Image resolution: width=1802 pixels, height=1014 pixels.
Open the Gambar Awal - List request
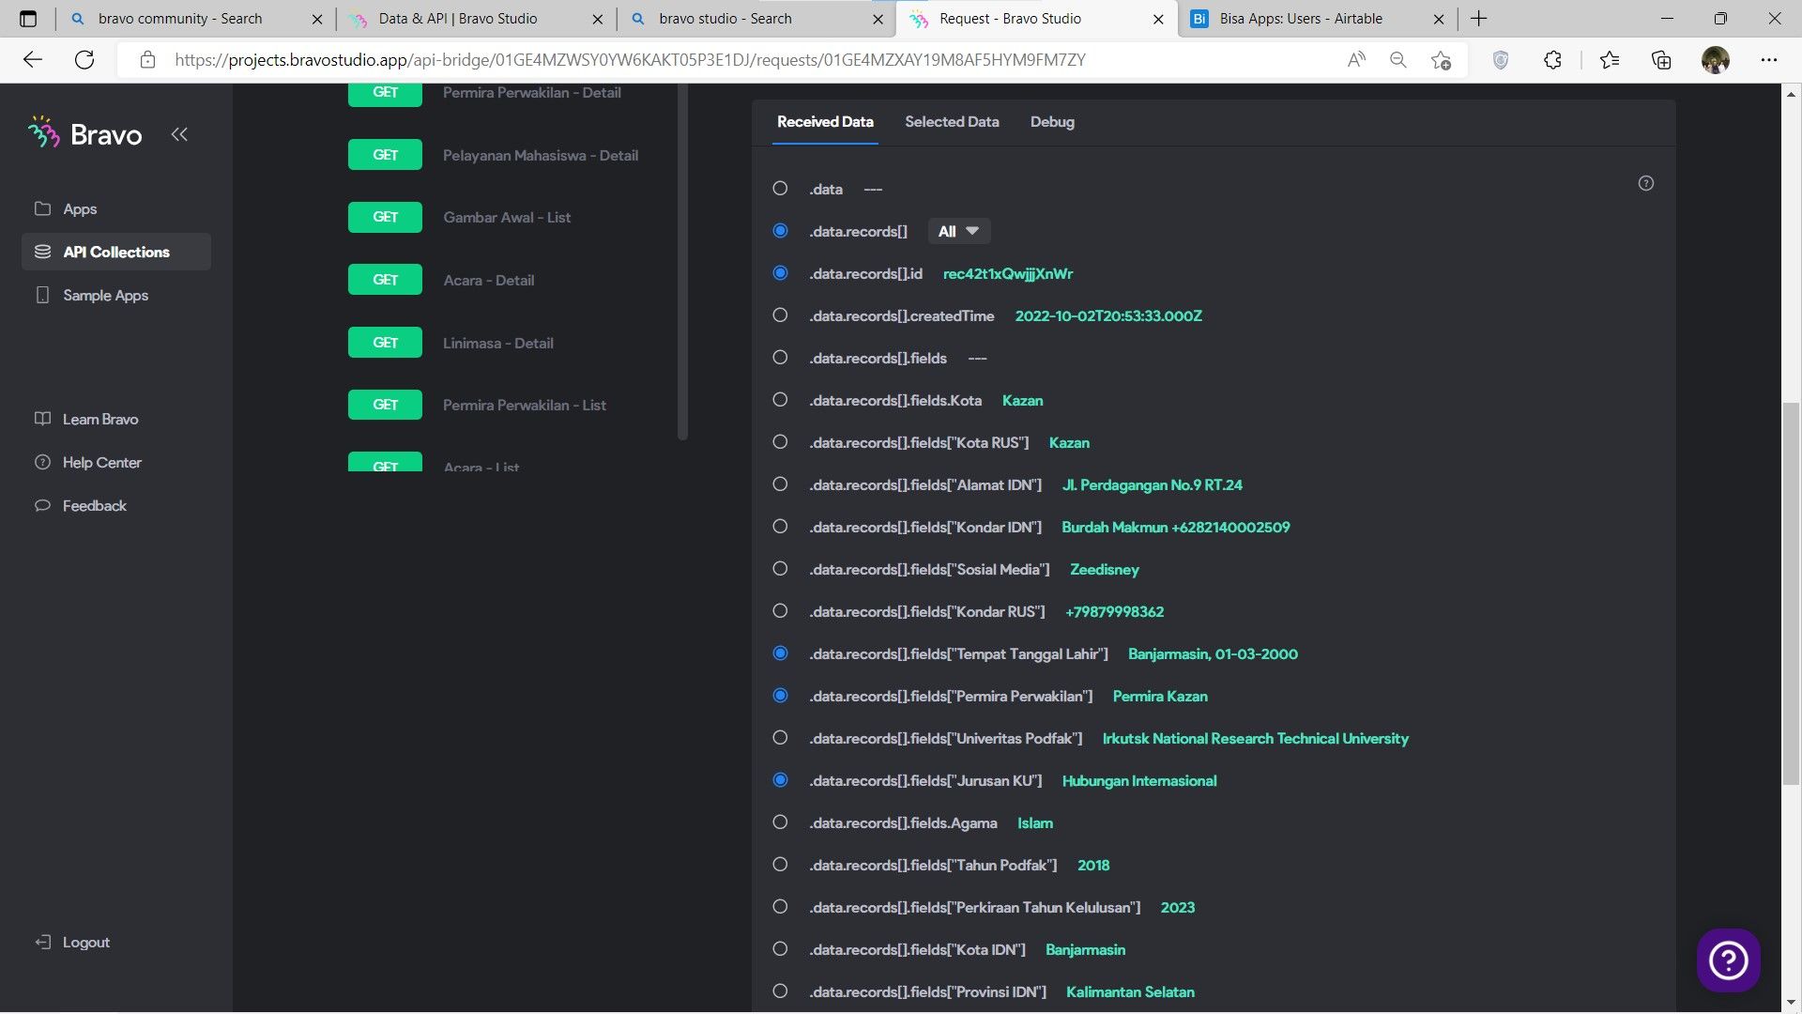coord(460,217)
